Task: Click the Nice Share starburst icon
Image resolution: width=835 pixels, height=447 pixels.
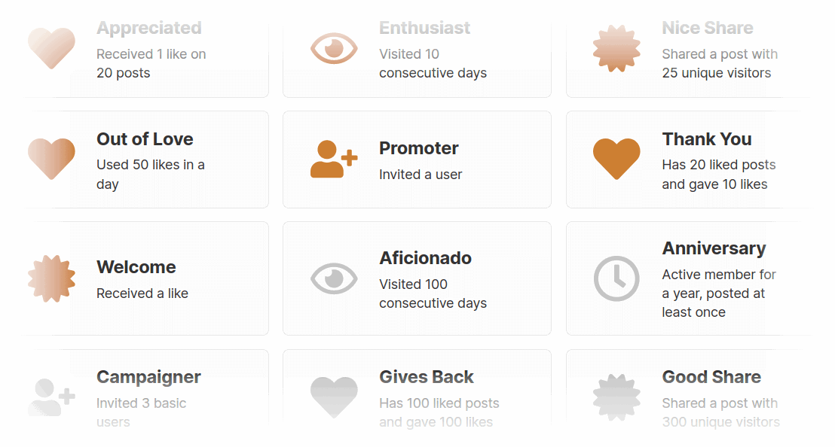Action: [616, 49]
